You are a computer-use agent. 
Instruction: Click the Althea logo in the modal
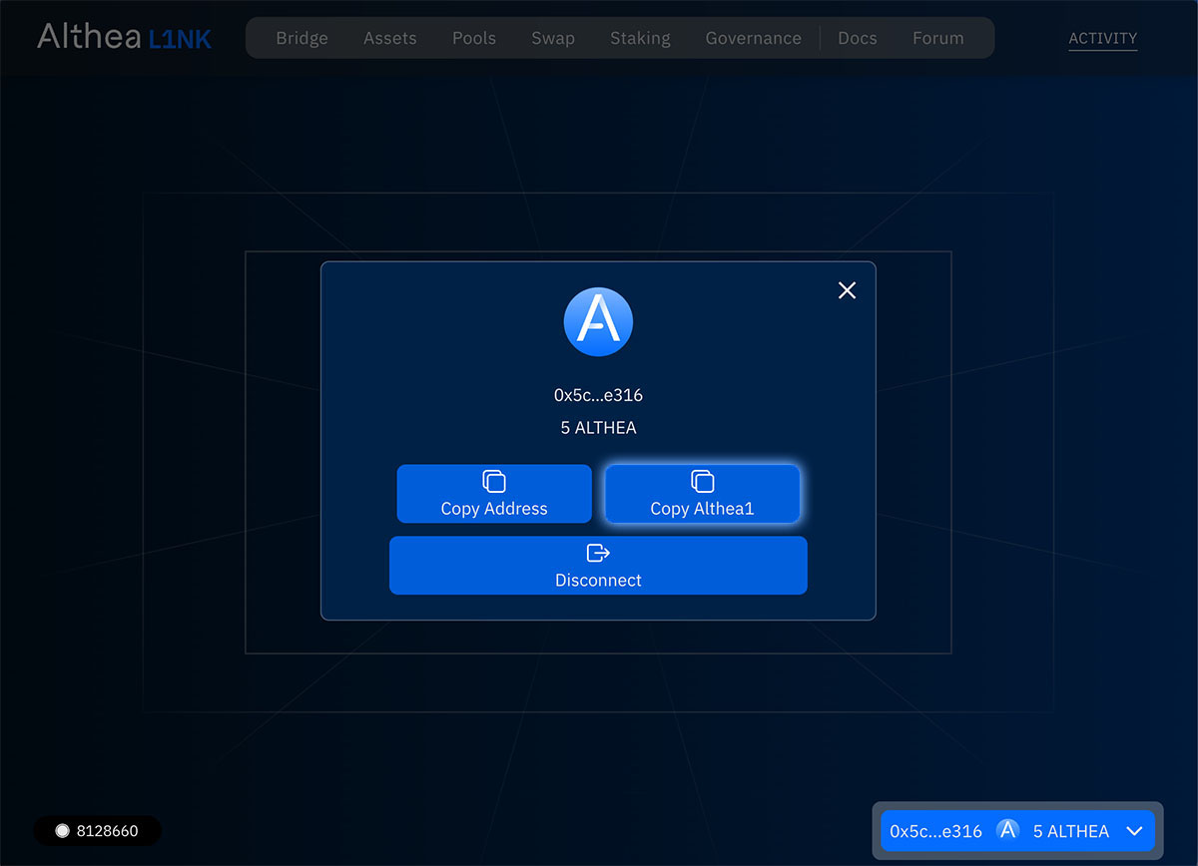click(x=598, y=322)
